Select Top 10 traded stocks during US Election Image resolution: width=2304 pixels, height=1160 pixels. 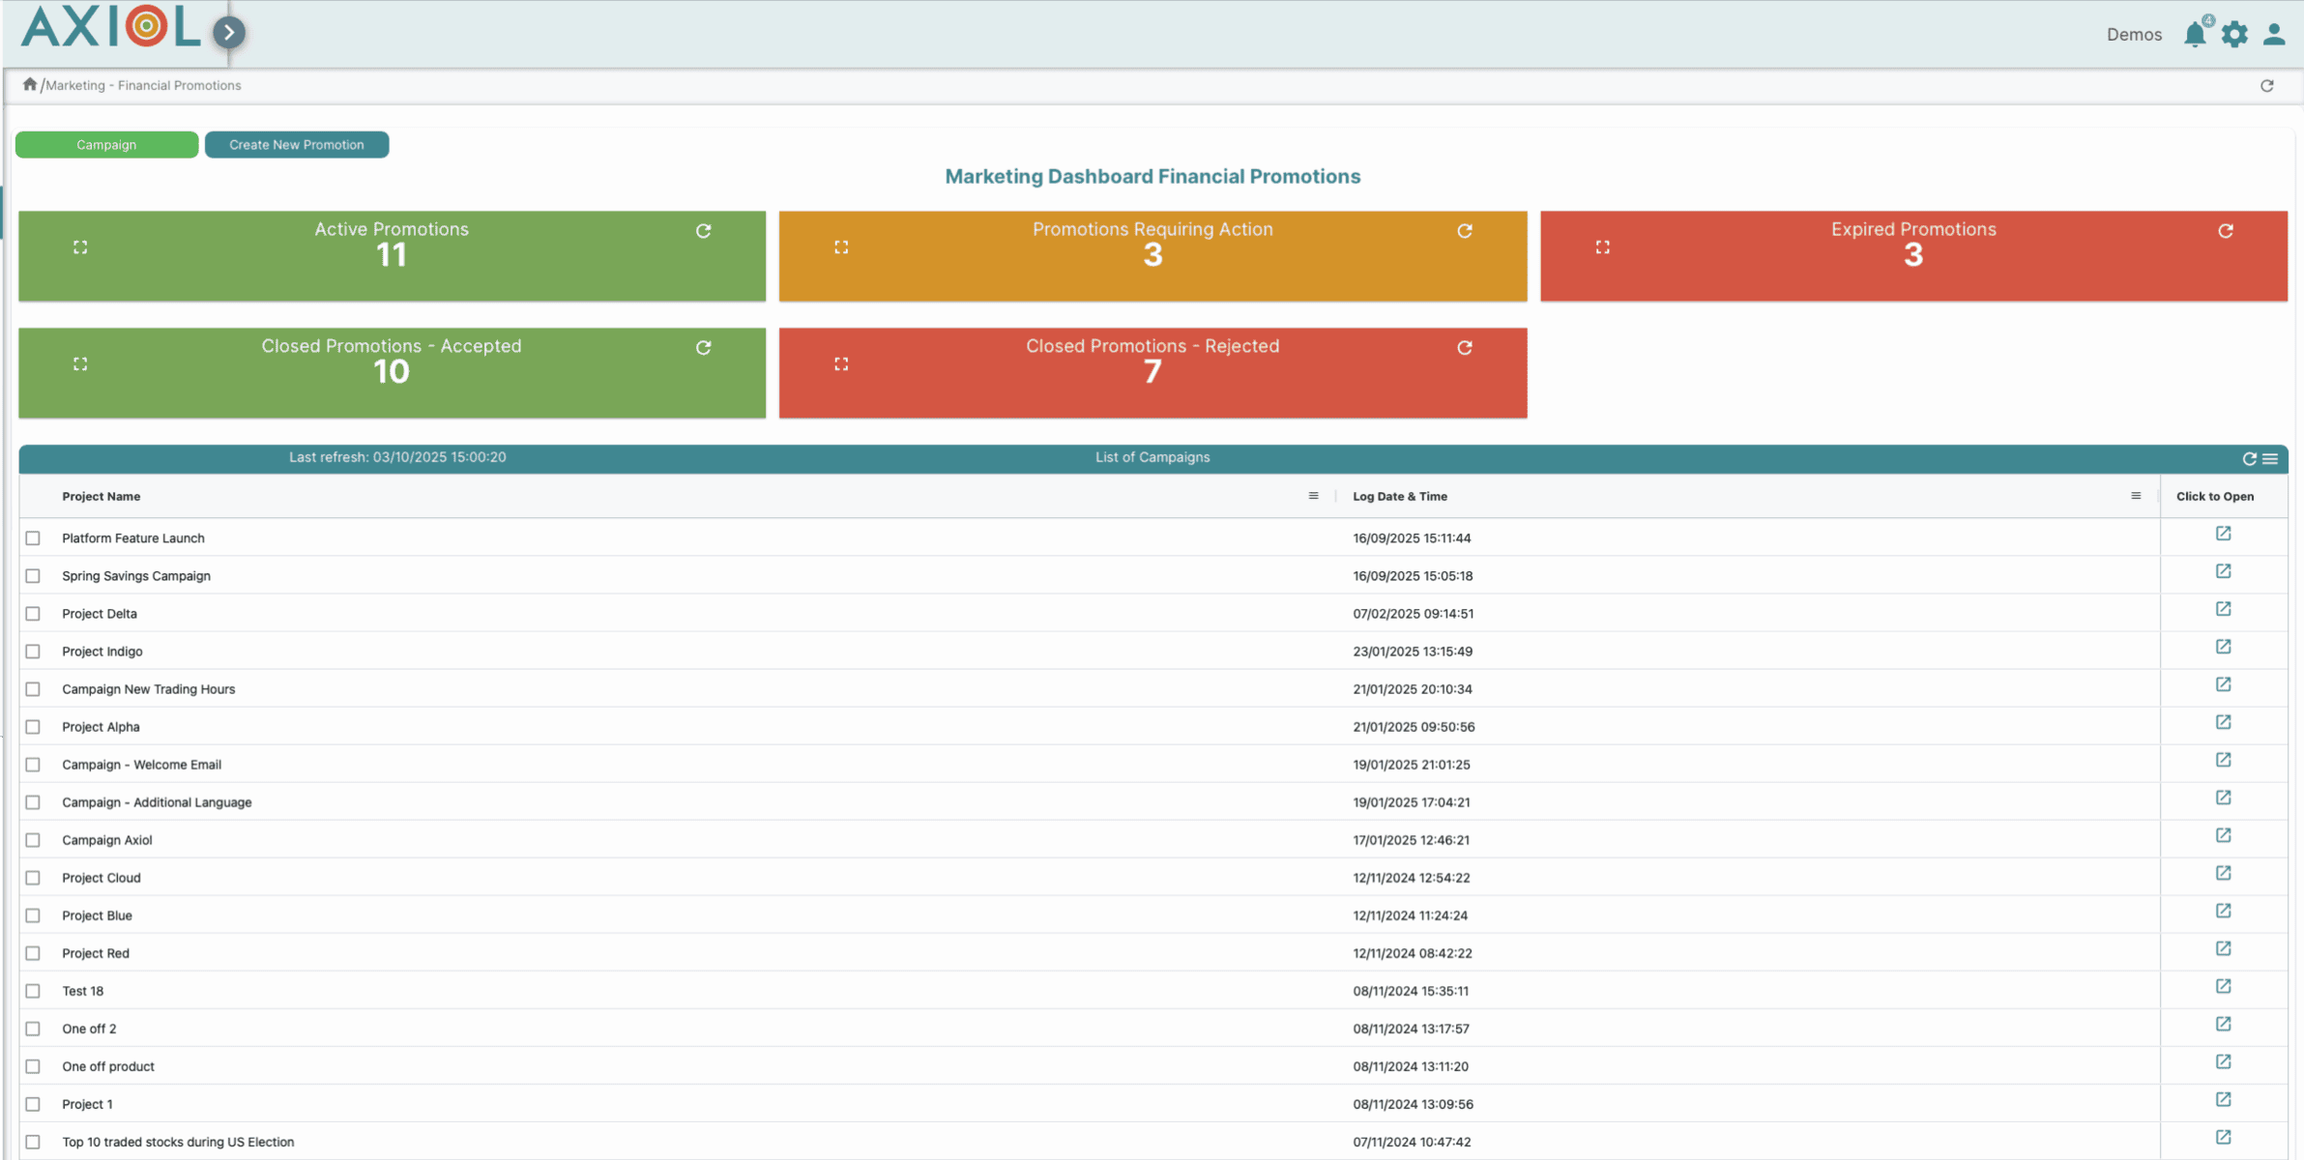[x=178, y=1142]
